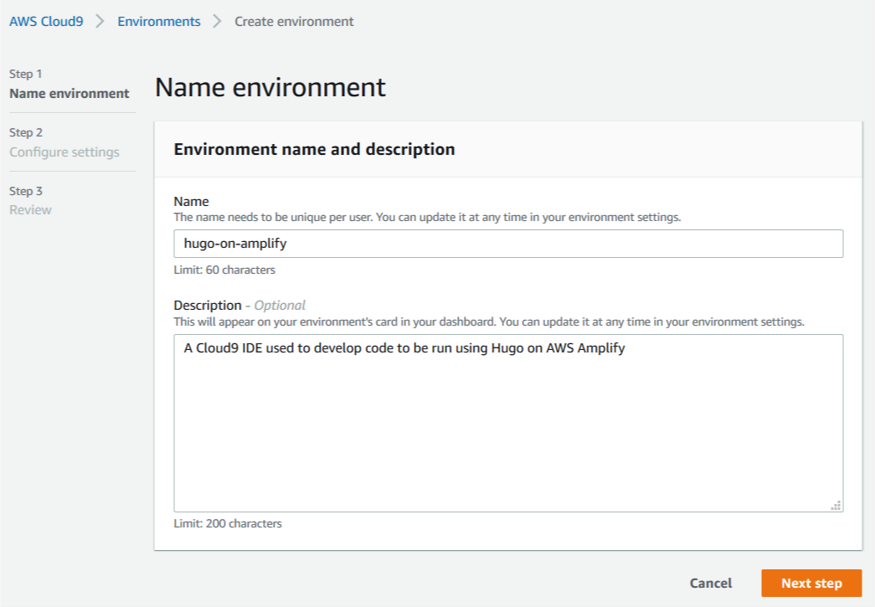Click the Environment name and description section header
875x607 pixels.
coord(313,149)
